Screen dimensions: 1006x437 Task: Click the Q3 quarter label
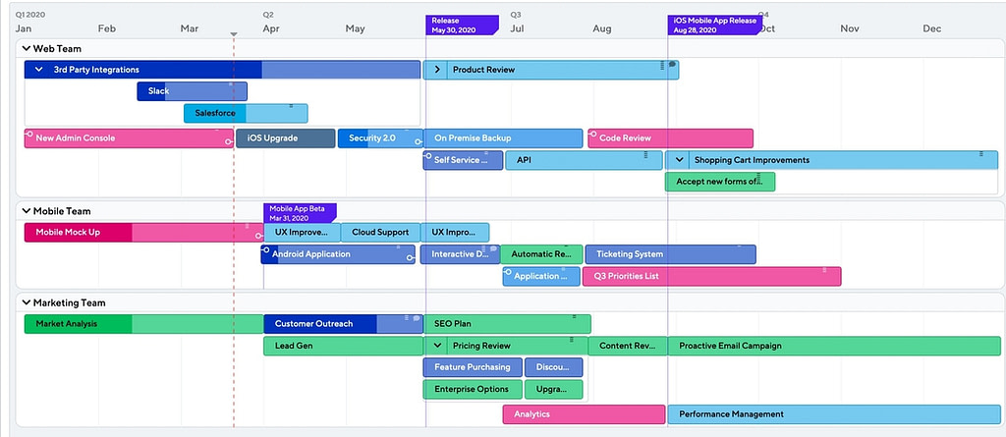coord(516,14)
